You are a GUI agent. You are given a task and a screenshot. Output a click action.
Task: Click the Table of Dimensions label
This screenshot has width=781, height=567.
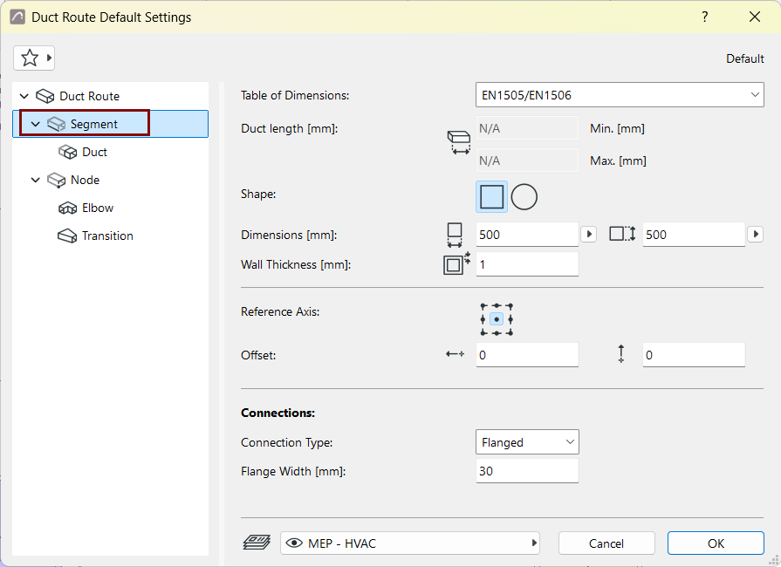(x=295, y=95)
